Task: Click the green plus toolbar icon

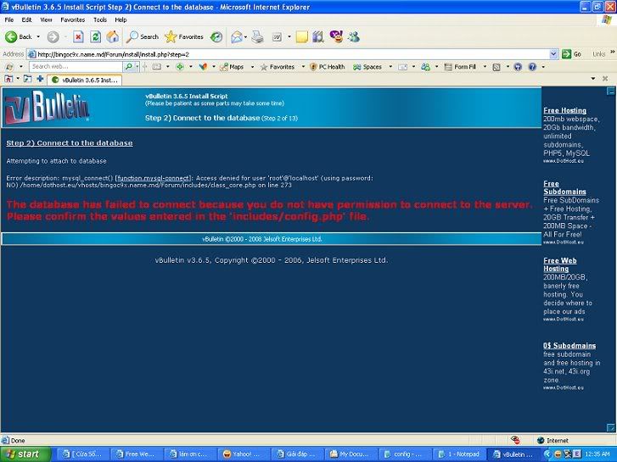Action: (180, 67)
